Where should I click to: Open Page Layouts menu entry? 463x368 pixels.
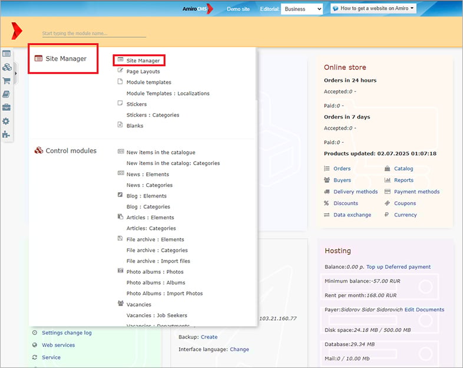pyautogui.click(x=143, y=71)
